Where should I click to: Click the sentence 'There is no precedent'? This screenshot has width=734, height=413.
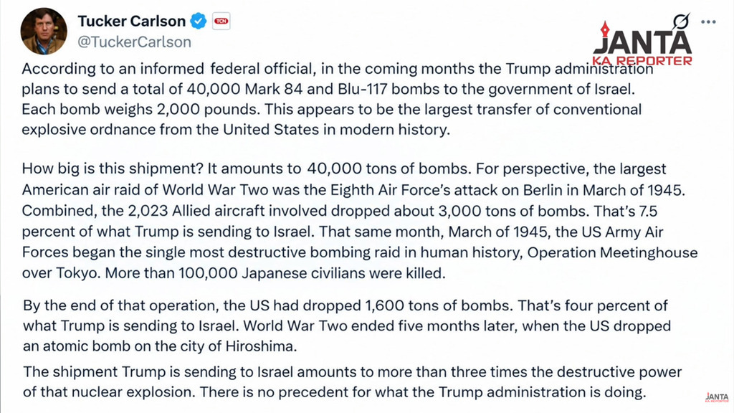(x=422, y=392)
